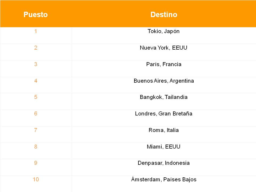
Task: Click rank number 7 in the table
Action: pos(35,130)
